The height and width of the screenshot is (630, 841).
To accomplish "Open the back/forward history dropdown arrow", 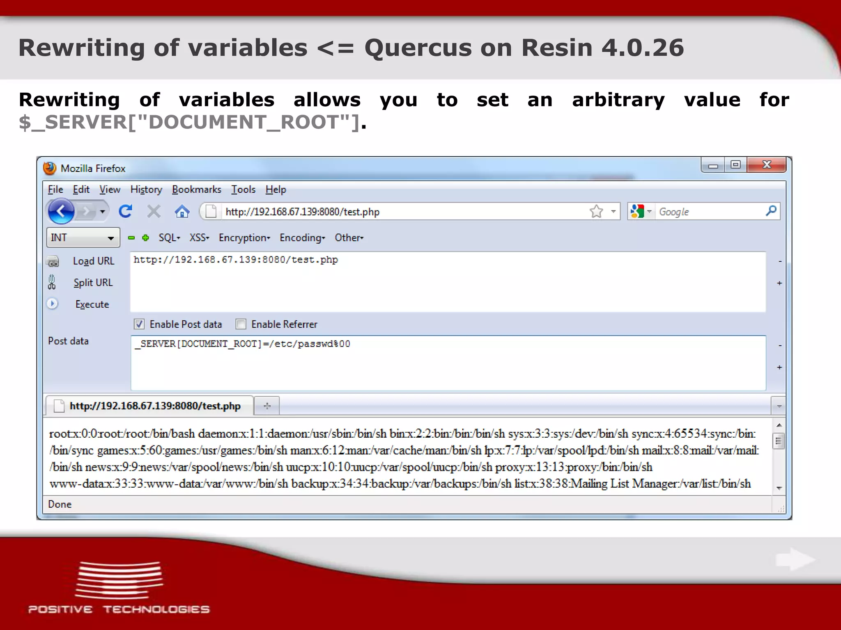I will (103, 212).
